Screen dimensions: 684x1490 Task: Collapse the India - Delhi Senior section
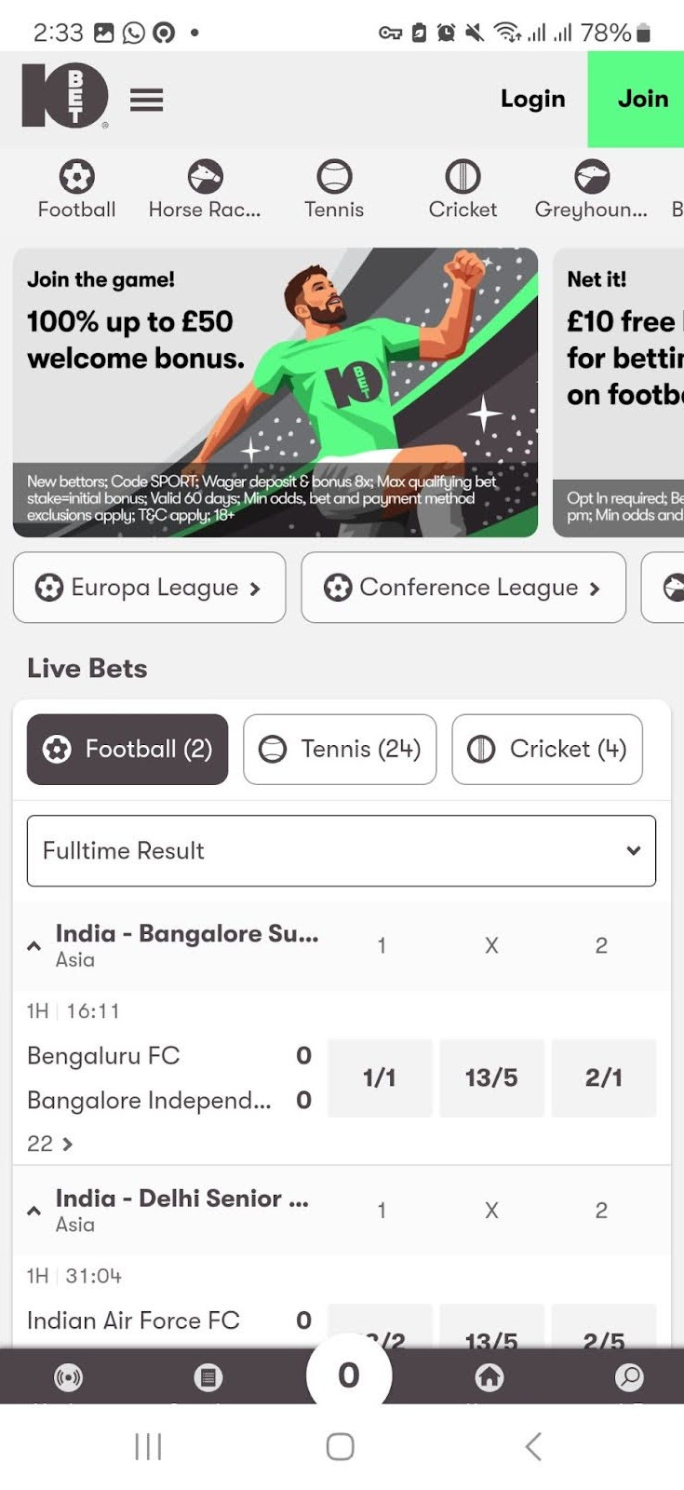[34, 1211]
